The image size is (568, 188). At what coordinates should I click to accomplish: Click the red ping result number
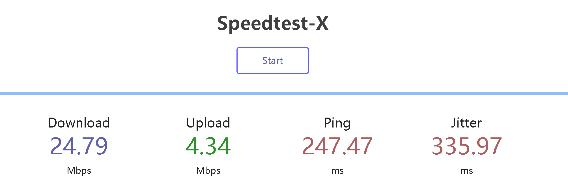(337, 146)
